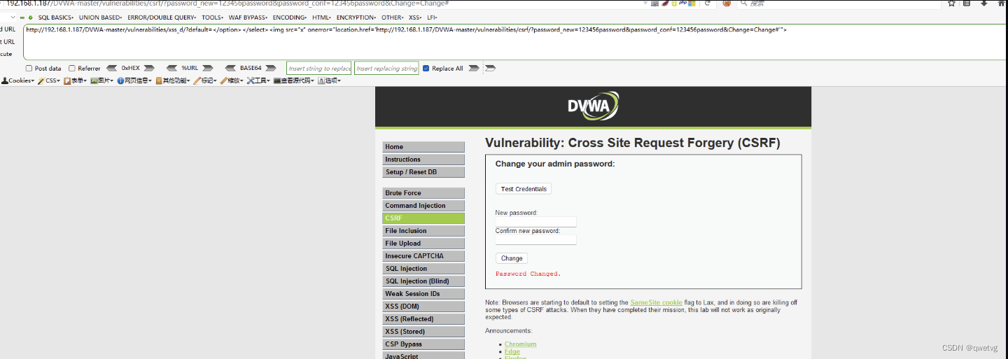Open the 选项 toolbar menu

[330, 80]
